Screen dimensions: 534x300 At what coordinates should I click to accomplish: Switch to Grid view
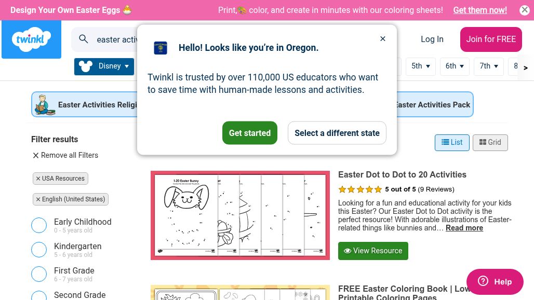point(490,143)
